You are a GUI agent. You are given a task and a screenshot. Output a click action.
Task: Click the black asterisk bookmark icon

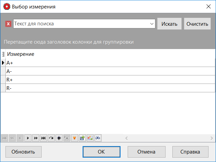pos(59,138)
